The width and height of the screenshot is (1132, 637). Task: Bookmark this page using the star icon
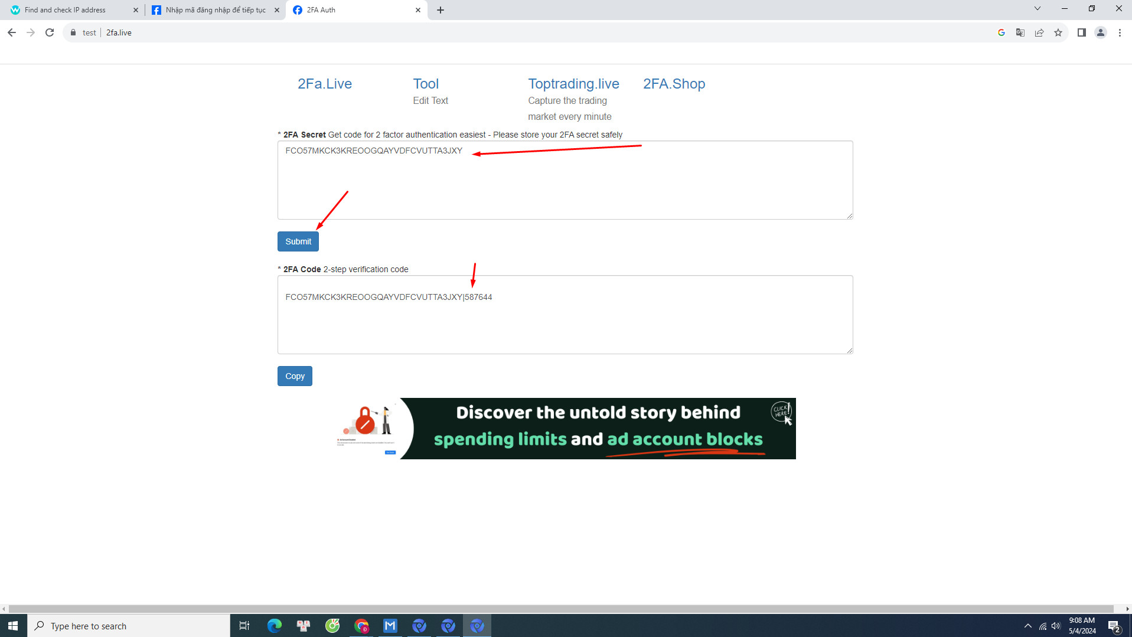click(1058, 32)
